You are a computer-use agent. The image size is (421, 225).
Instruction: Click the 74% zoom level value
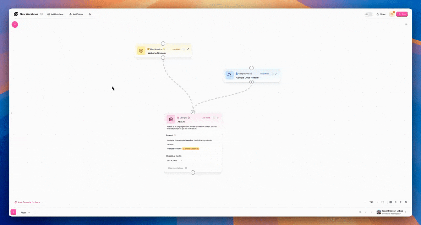coord(371,202)
